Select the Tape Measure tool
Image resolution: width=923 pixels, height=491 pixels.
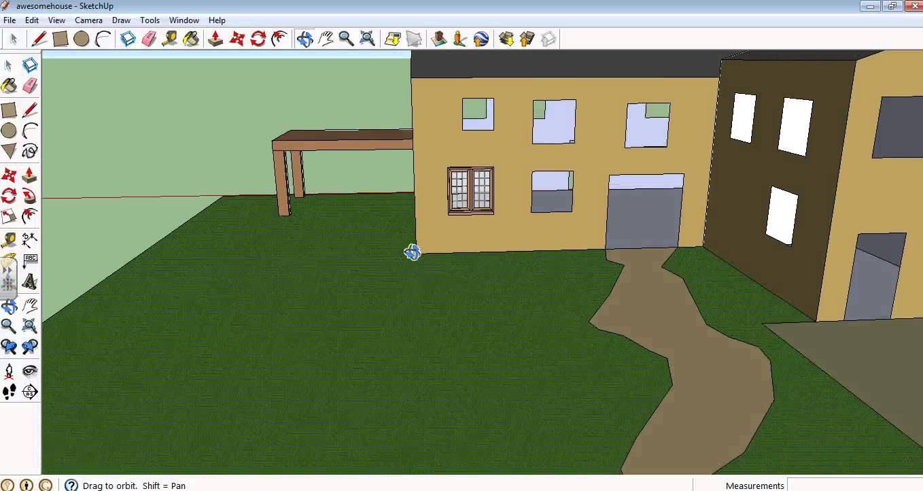pyautogui.click(x=169, y=39)
